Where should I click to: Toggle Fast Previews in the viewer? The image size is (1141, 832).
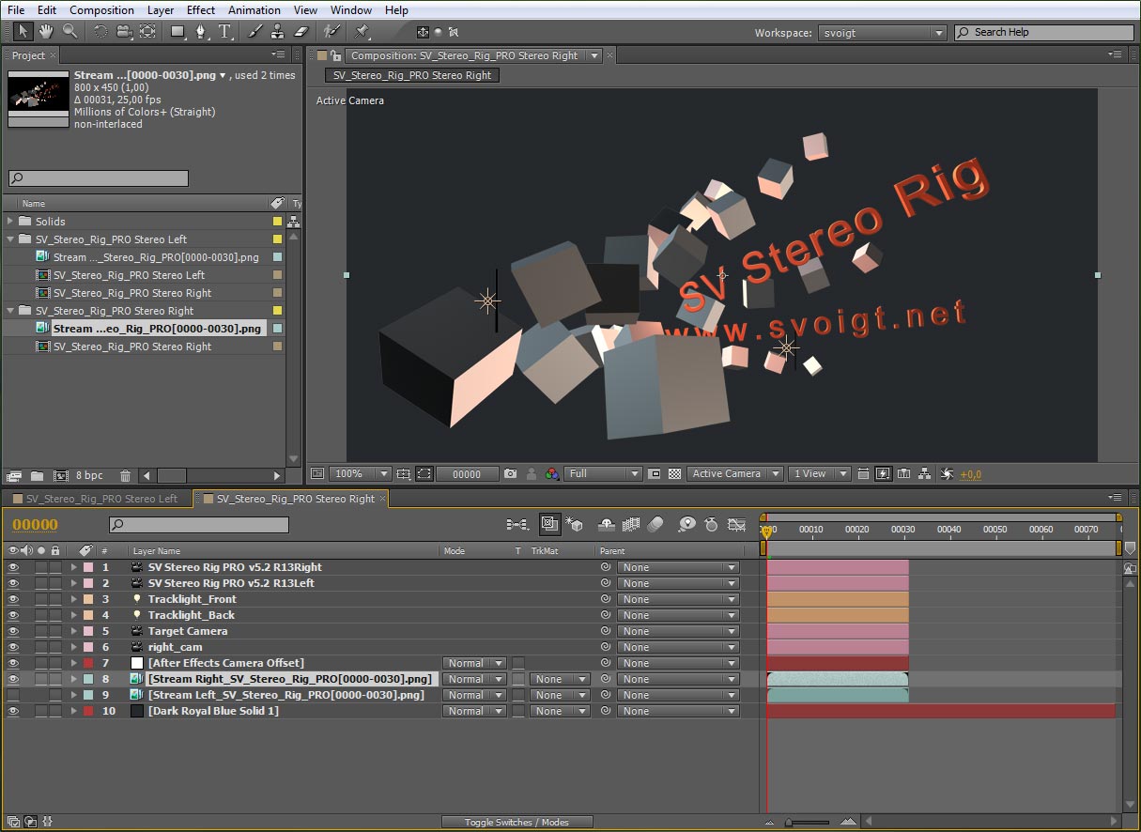tap(883, 474)
